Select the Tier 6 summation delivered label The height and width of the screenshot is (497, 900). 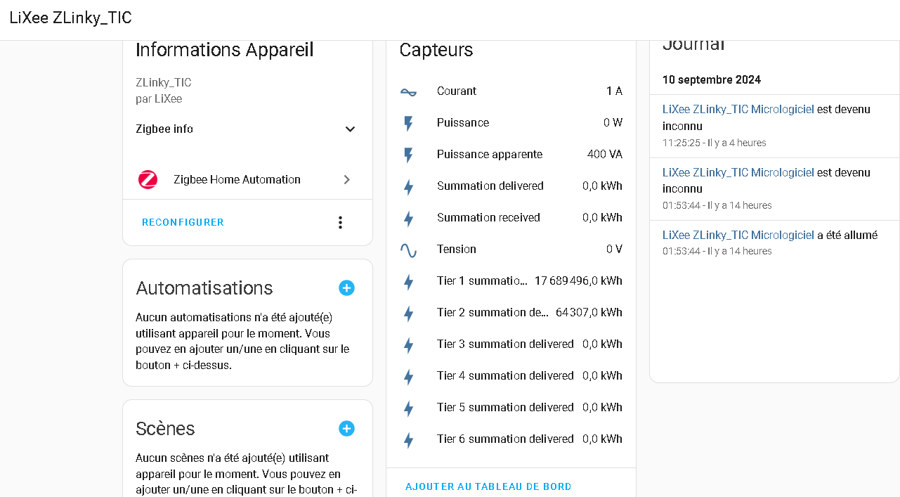pos(505,439)
